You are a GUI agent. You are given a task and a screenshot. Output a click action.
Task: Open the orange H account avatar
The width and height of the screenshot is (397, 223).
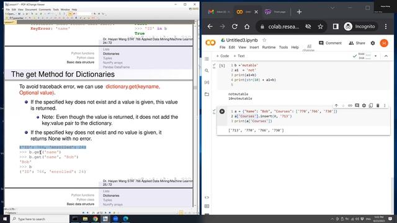coord(384,43)
